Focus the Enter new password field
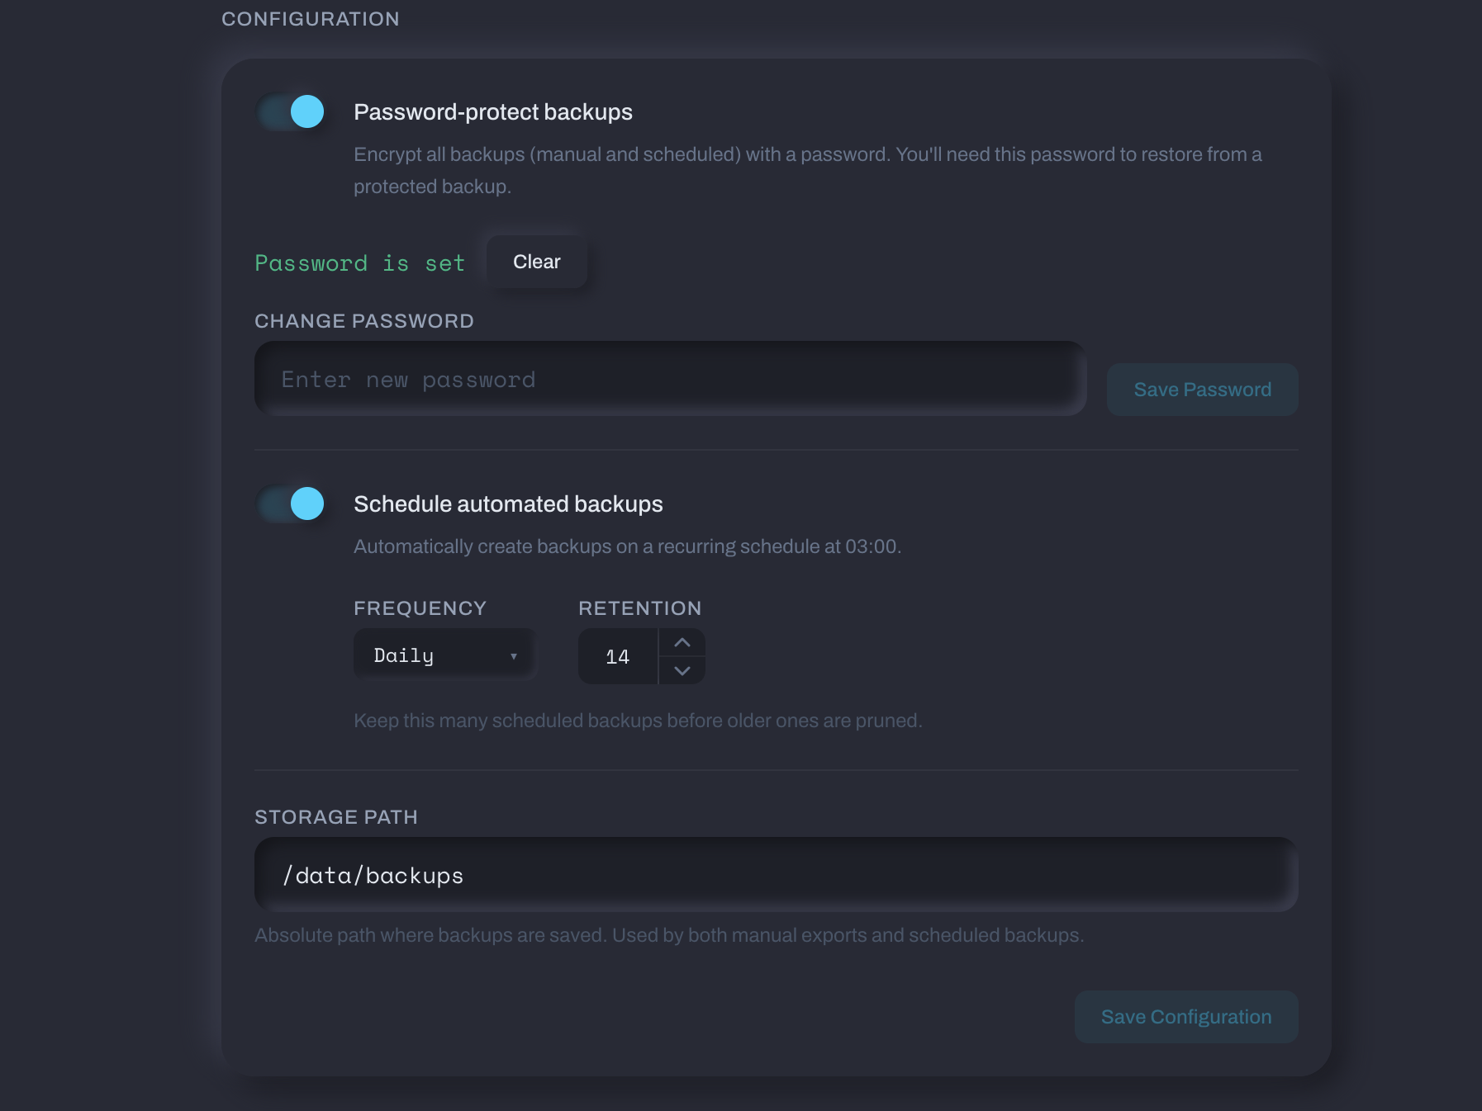This screenshot has width=1482, height=1111. 667,378
